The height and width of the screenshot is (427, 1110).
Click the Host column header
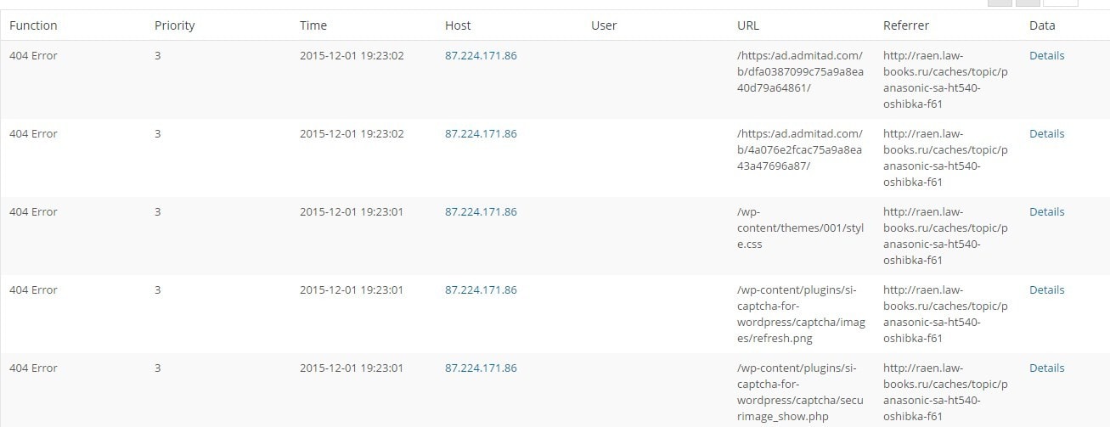coord(458,25)
